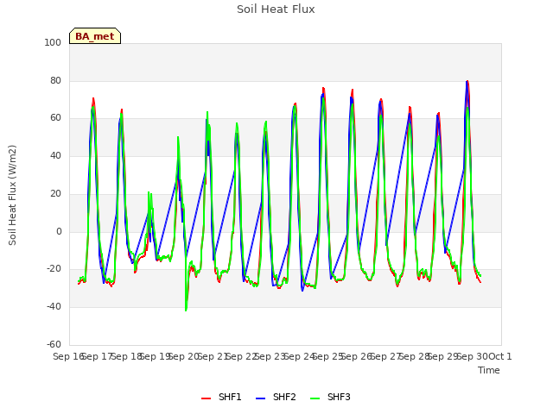The width and height of the screenshot is (553, 414).
Task: Click the Soil Heat Flux chart title
Action: (x=276, y=9)
